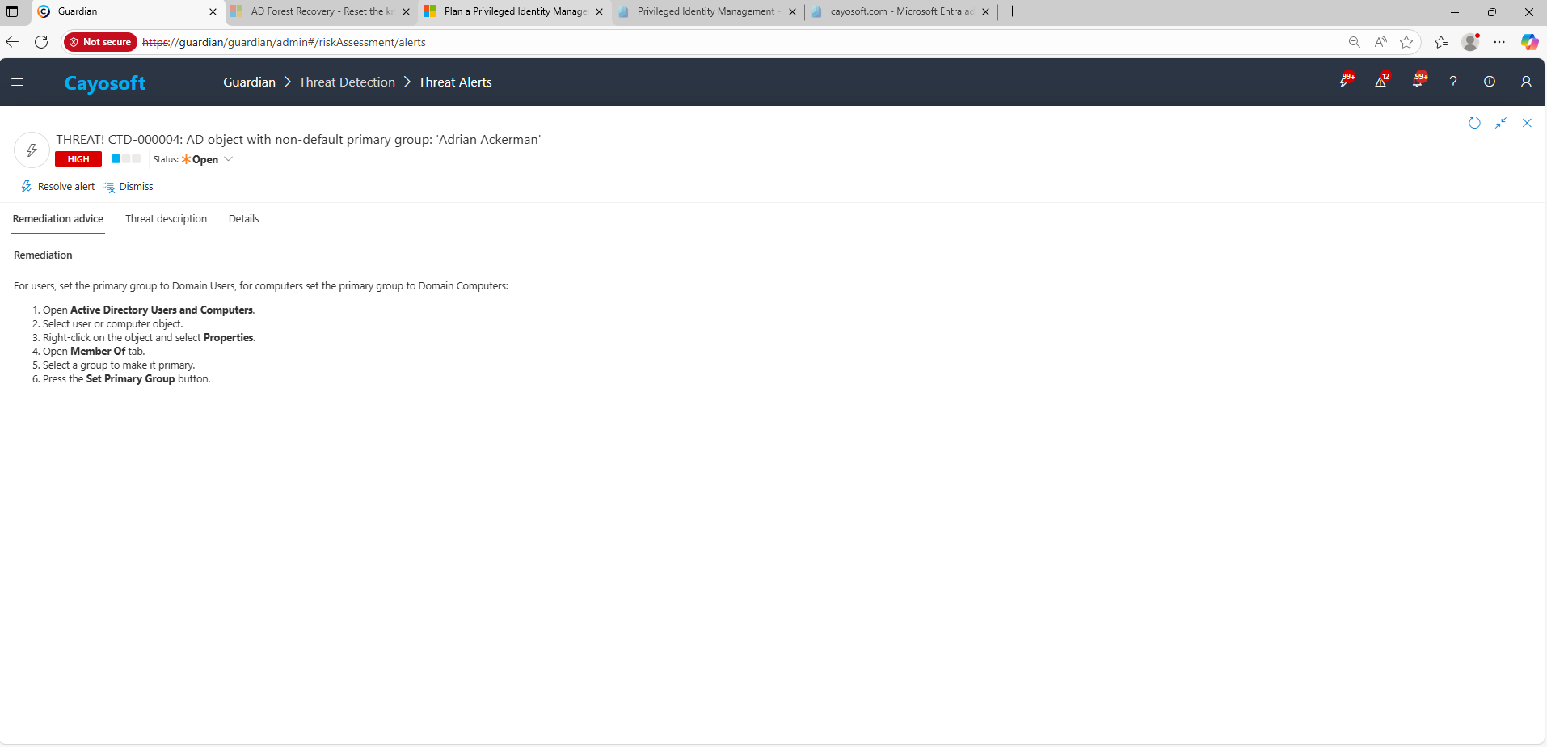Open the help question mark icon
Screen dimensions: 1547x747
tap(1453, 82)
